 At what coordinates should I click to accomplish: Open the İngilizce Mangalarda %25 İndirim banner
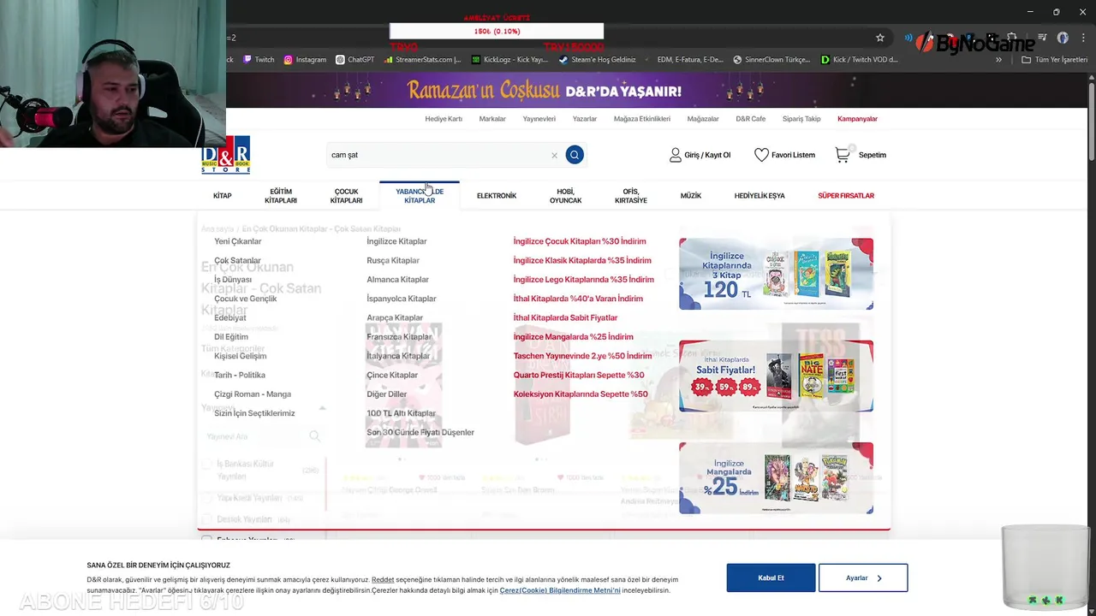(x=776, y=478)
